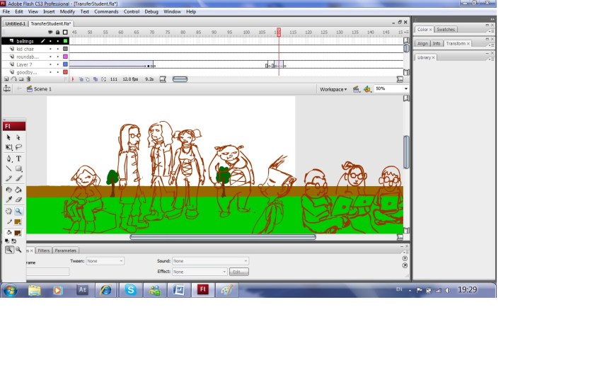
Task: Select the Lasso tool
Action: 18,148
